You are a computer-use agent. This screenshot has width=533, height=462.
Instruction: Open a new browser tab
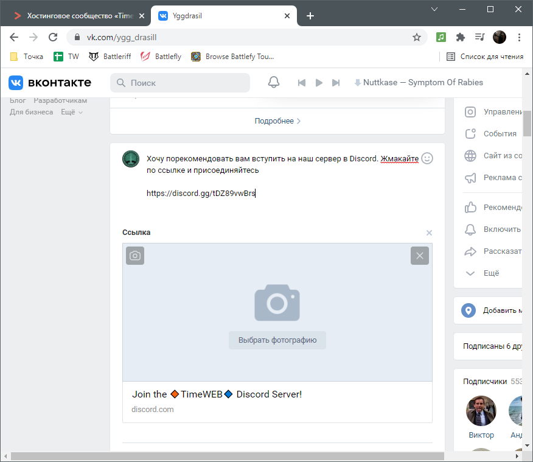click(x=310, y=16)
